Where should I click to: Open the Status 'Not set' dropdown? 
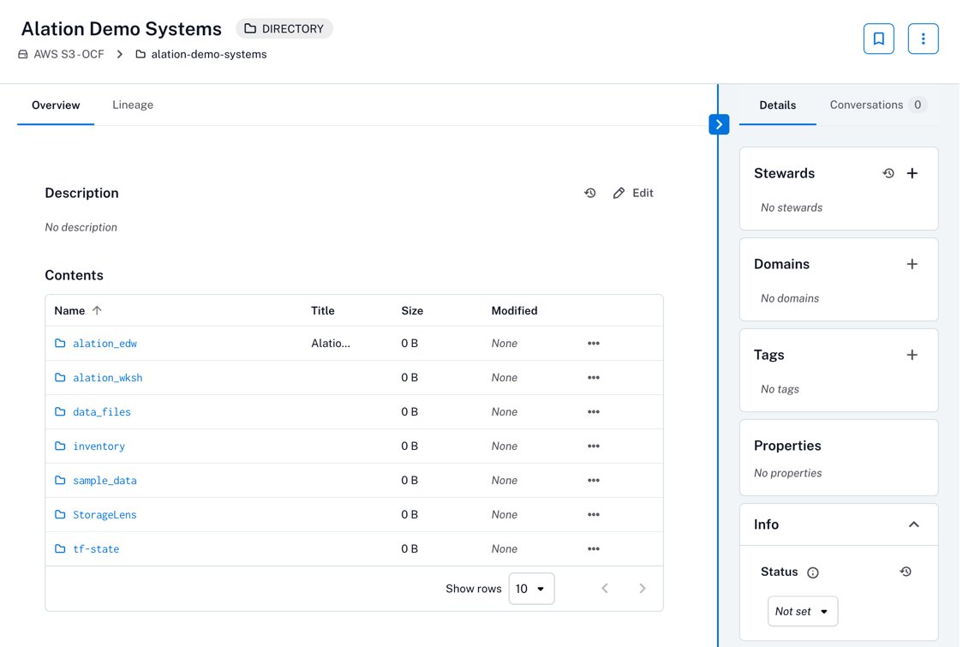click(x=802, y=612)
